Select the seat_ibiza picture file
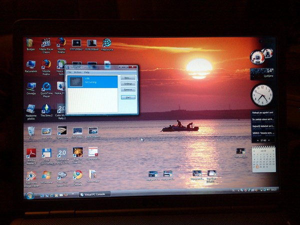The width and height of the screenshot is (300, 225). point(46,133)
